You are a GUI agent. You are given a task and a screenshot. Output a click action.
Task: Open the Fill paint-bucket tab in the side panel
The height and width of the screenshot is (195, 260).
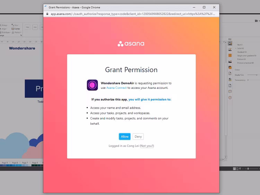point(230,43)
